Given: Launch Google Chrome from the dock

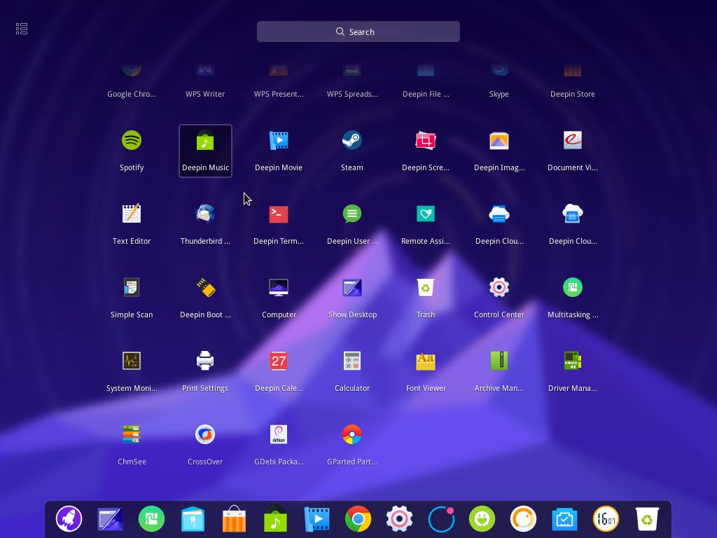Looking at the screenshot, I should tap(358, 519).
